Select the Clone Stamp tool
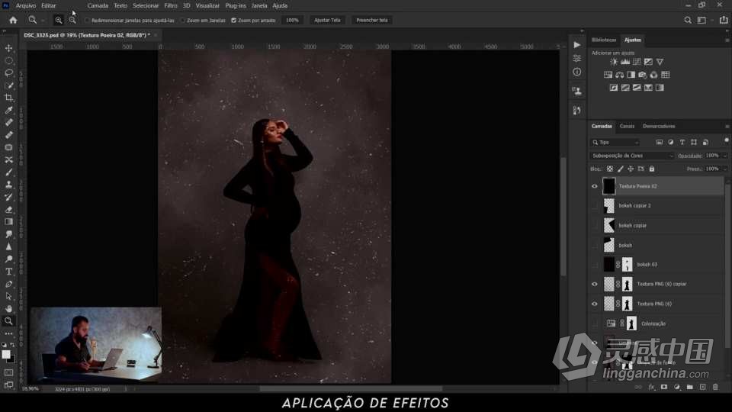This screenshot has height=412, width=732. click(8, 185)
